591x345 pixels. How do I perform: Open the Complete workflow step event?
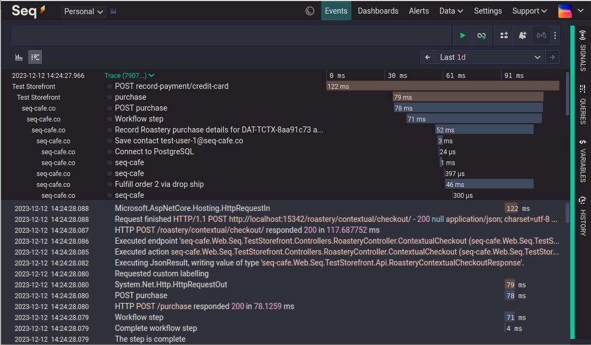point(156,329)
